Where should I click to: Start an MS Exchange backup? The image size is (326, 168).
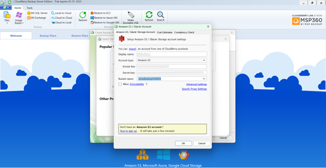[37, 18]
